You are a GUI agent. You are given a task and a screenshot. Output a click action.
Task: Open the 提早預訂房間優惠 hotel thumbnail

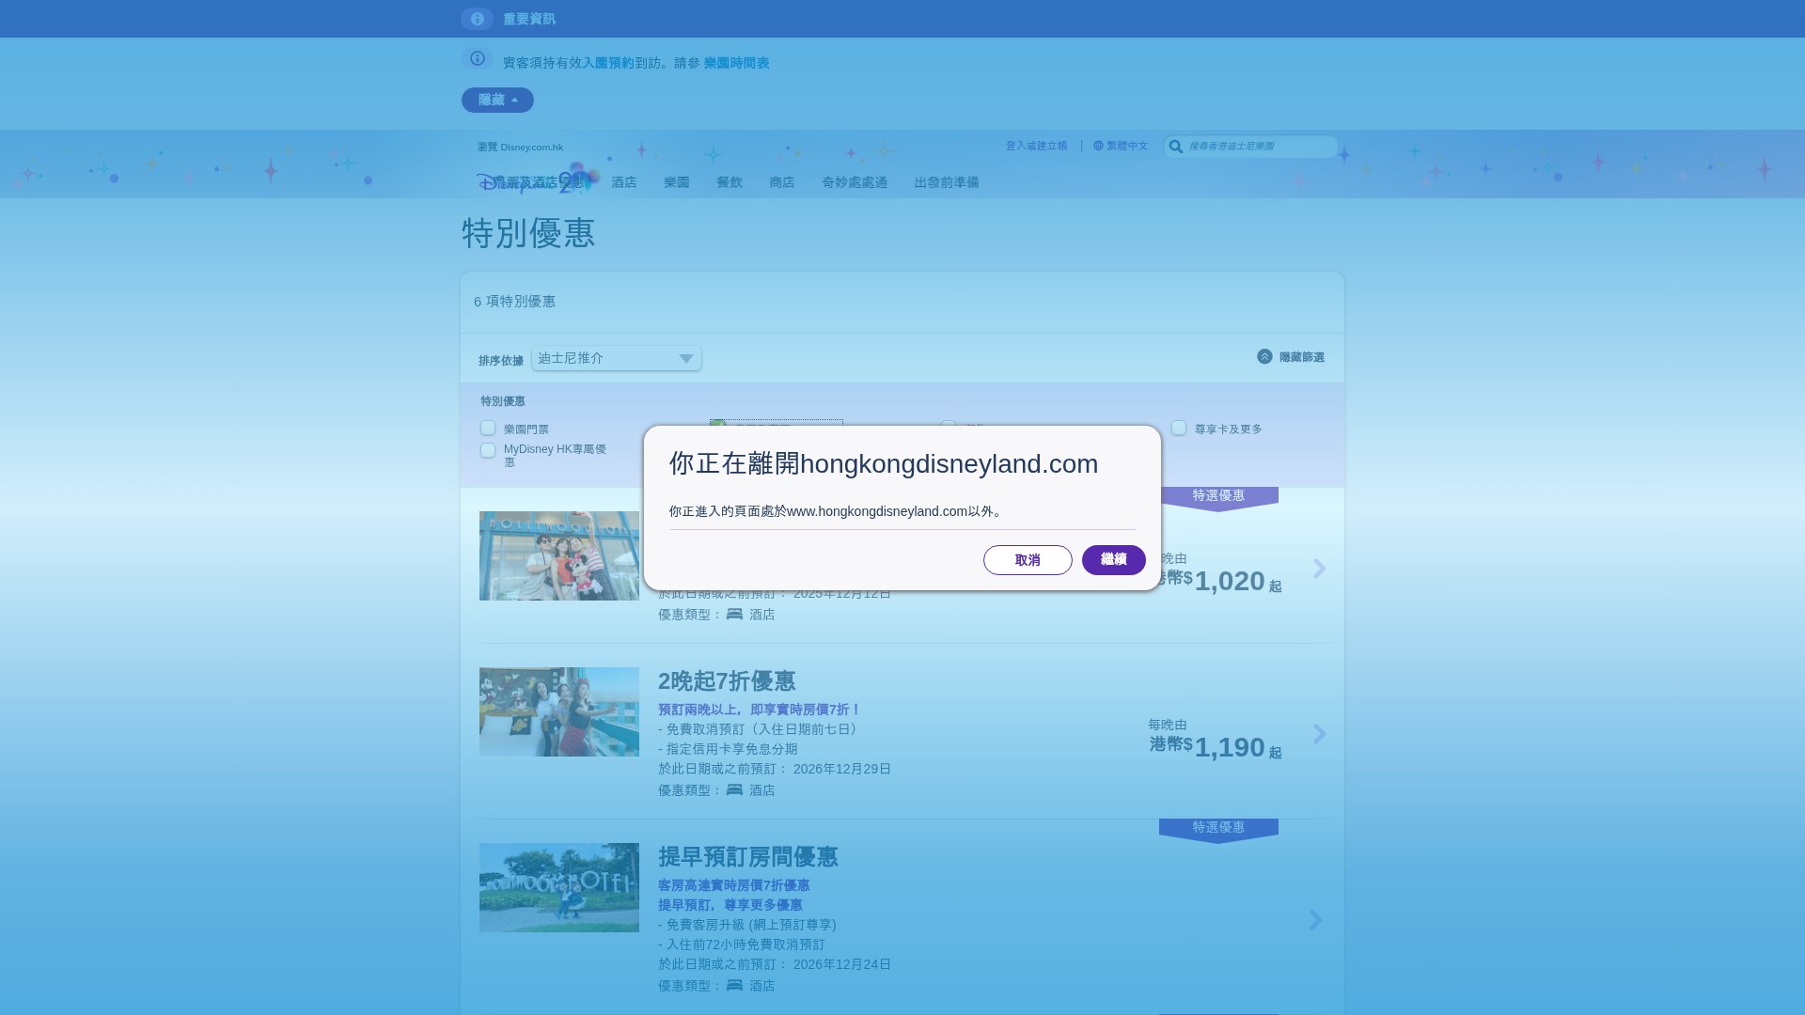coord(559,887)
